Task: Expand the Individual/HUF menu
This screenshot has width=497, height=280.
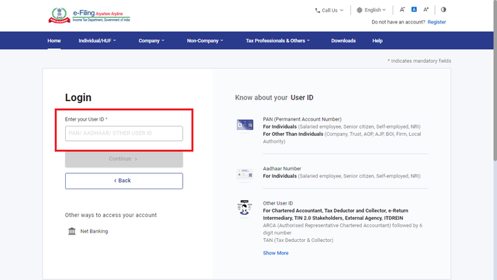Action: [x=97, y=41]
